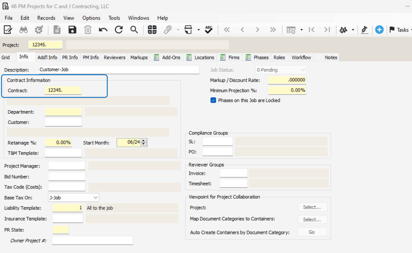Click the new record document icon

(57, 30)
